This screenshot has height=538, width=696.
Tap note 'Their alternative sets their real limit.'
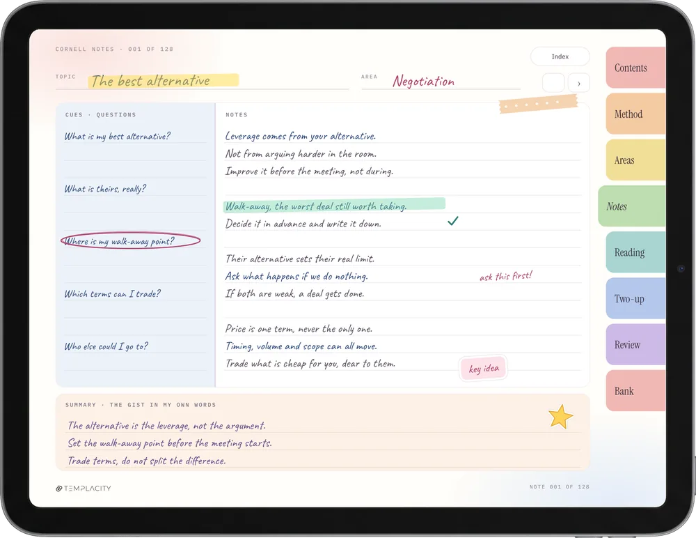[x=300, y=259]
